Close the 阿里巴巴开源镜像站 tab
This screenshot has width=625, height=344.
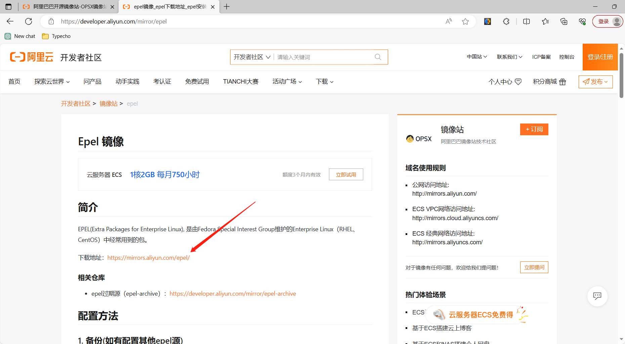tap(112, 7)
